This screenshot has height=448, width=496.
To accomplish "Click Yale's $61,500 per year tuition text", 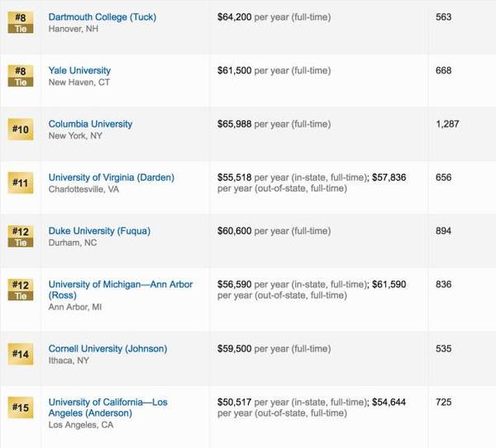I will click(x=273, y=71).
